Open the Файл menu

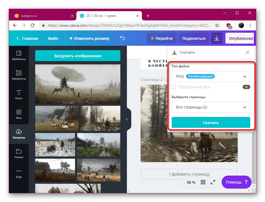53,38
